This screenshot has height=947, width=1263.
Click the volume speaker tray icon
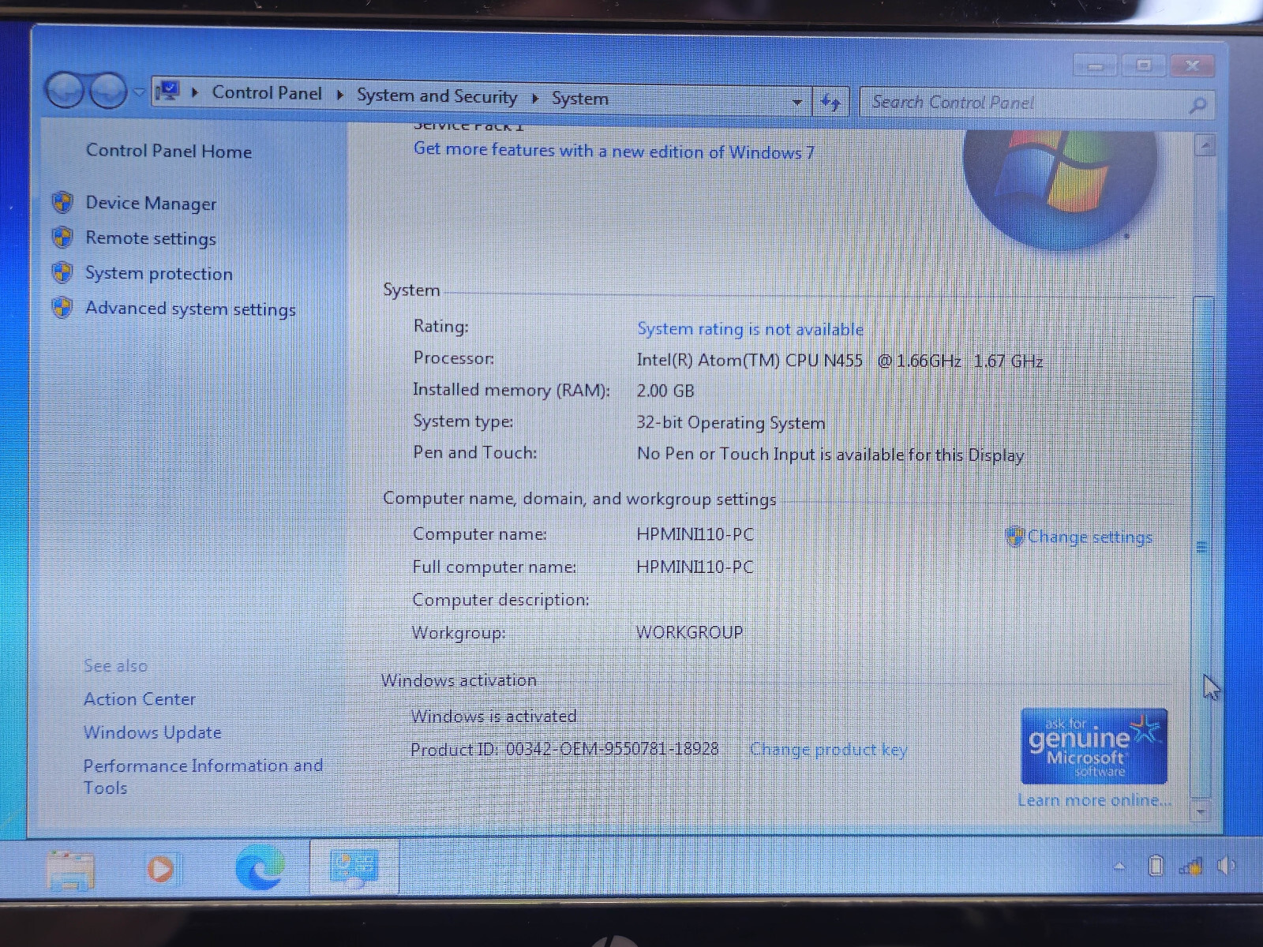coord(1226,866)
